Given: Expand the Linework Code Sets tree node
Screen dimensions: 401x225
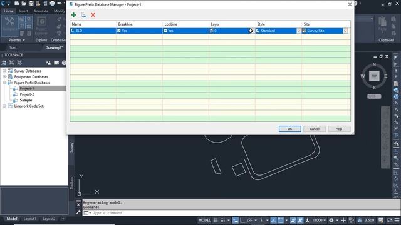Looking at the screenshot, I should [x=4, y=106].
